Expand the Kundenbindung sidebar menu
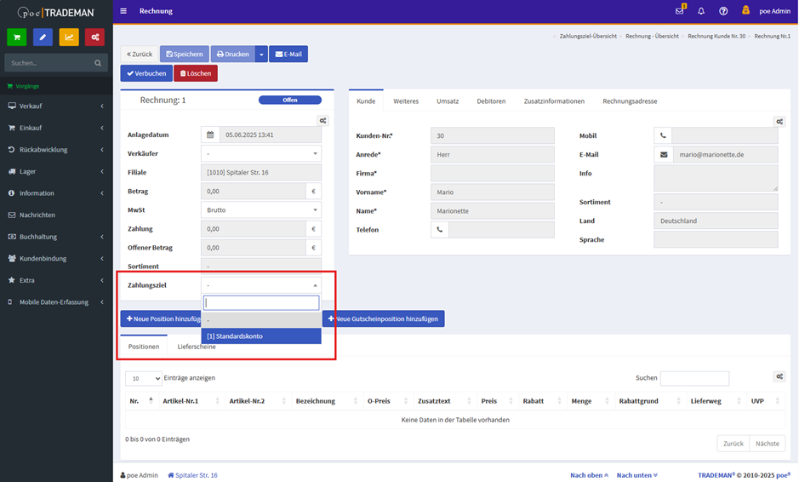The width and height of the screenshot is (799, 482). pos(56,259)
